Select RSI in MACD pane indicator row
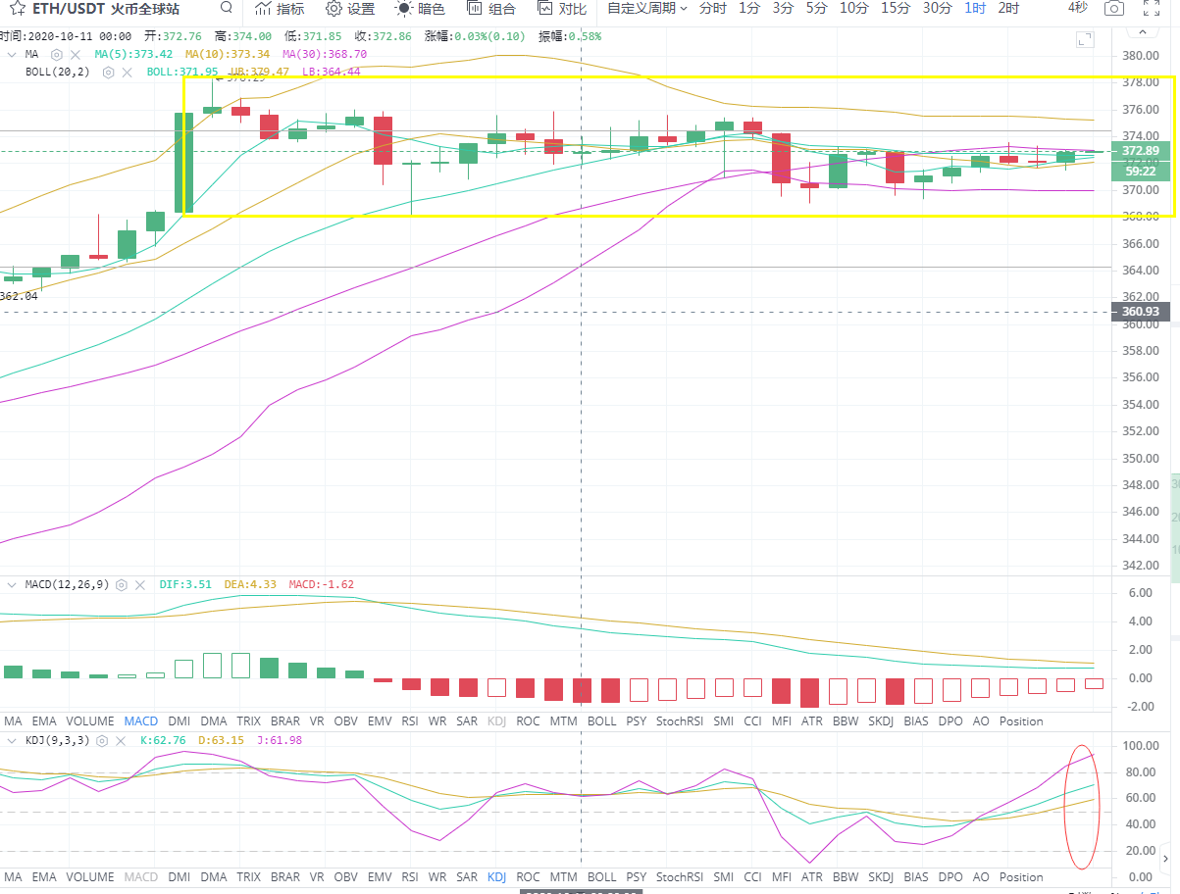The height and width of the screenshot is (894, 1180). point(410,720)
